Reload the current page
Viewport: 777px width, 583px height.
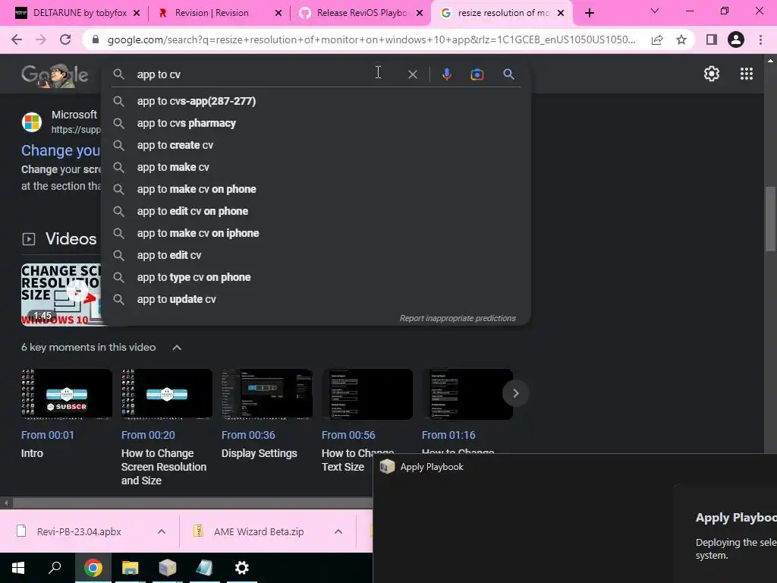pyautogui.click(x=65, y=39)
